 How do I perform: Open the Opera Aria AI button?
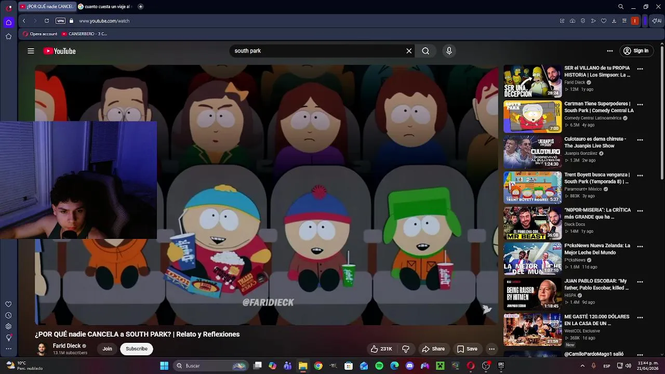(x=657, y=21)
